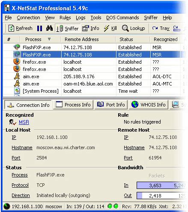Click the Info toolbar button

click(91, 28)
